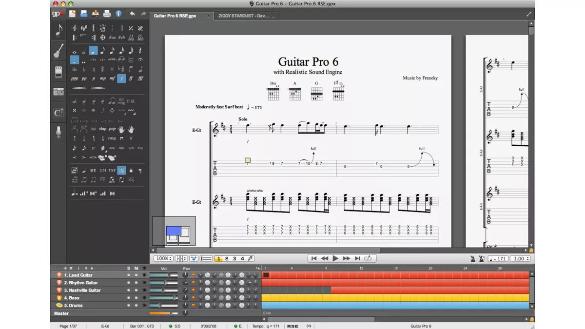Solo the Lead Guitar track

tap(129, 275)
